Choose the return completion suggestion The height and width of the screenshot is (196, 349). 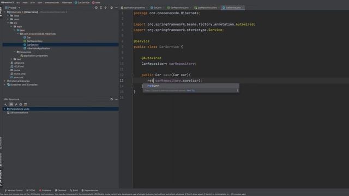(191, 86)
